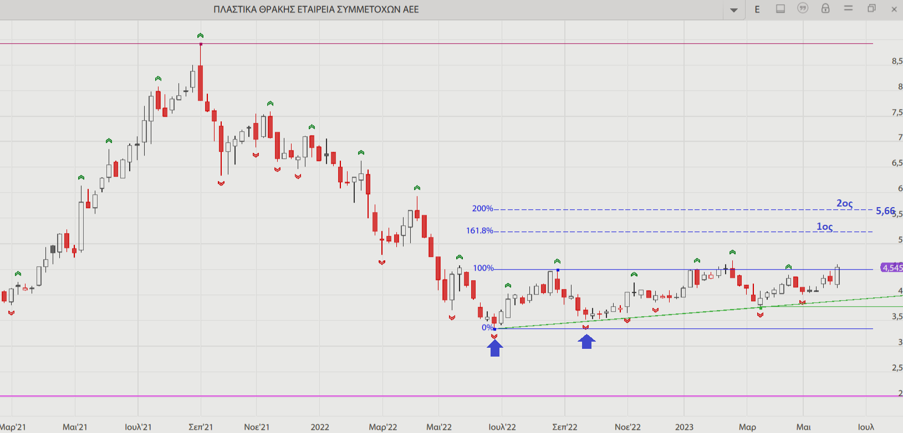903x433 pixels.
Task: Click the restore window icon
Action: click(x=871, y=8)
